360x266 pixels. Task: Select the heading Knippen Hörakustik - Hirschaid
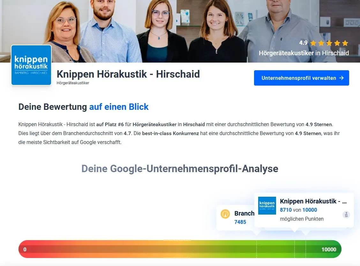(128, 74)
